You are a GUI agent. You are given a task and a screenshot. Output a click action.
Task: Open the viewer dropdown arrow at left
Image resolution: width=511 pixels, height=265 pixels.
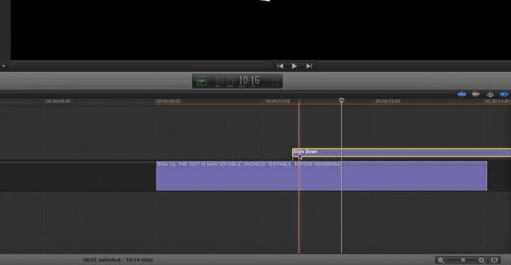(x=3, y=66)
